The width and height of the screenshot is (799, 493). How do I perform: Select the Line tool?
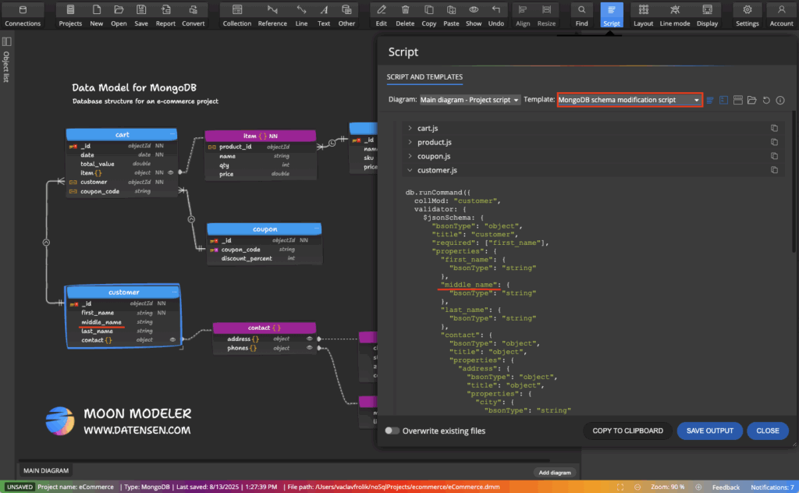click(x=301, y=16)
